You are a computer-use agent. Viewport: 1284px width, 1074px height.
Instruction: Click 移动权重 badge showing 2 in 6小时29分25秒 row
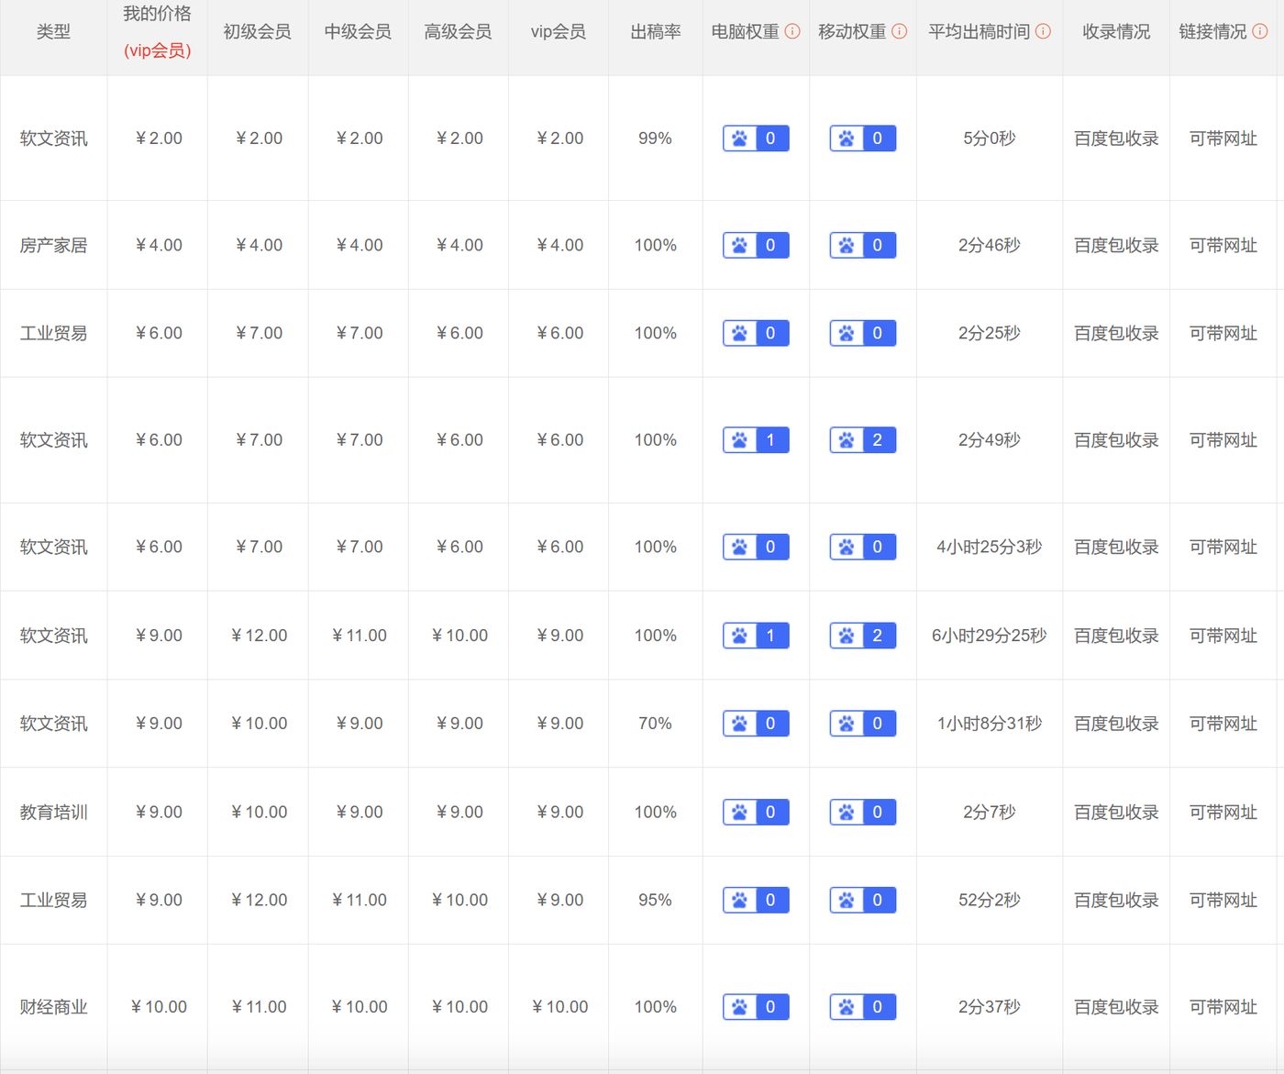(x=863, y=636)
